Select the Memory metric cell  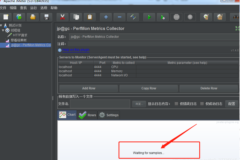pos(124,71)
